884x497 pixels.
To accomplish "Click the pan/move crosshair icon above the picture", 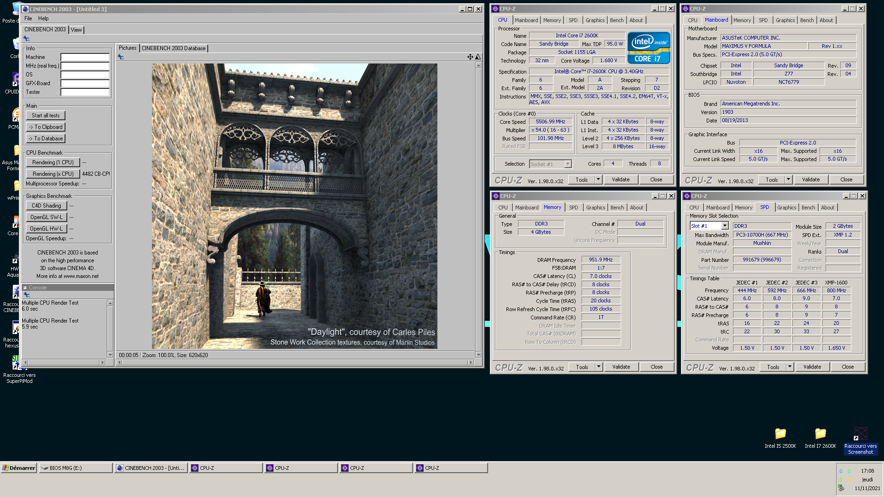I will click(x=470, y=57).
